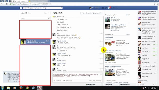
Task: Open media player taskbar icon
Action: point(15,88)
